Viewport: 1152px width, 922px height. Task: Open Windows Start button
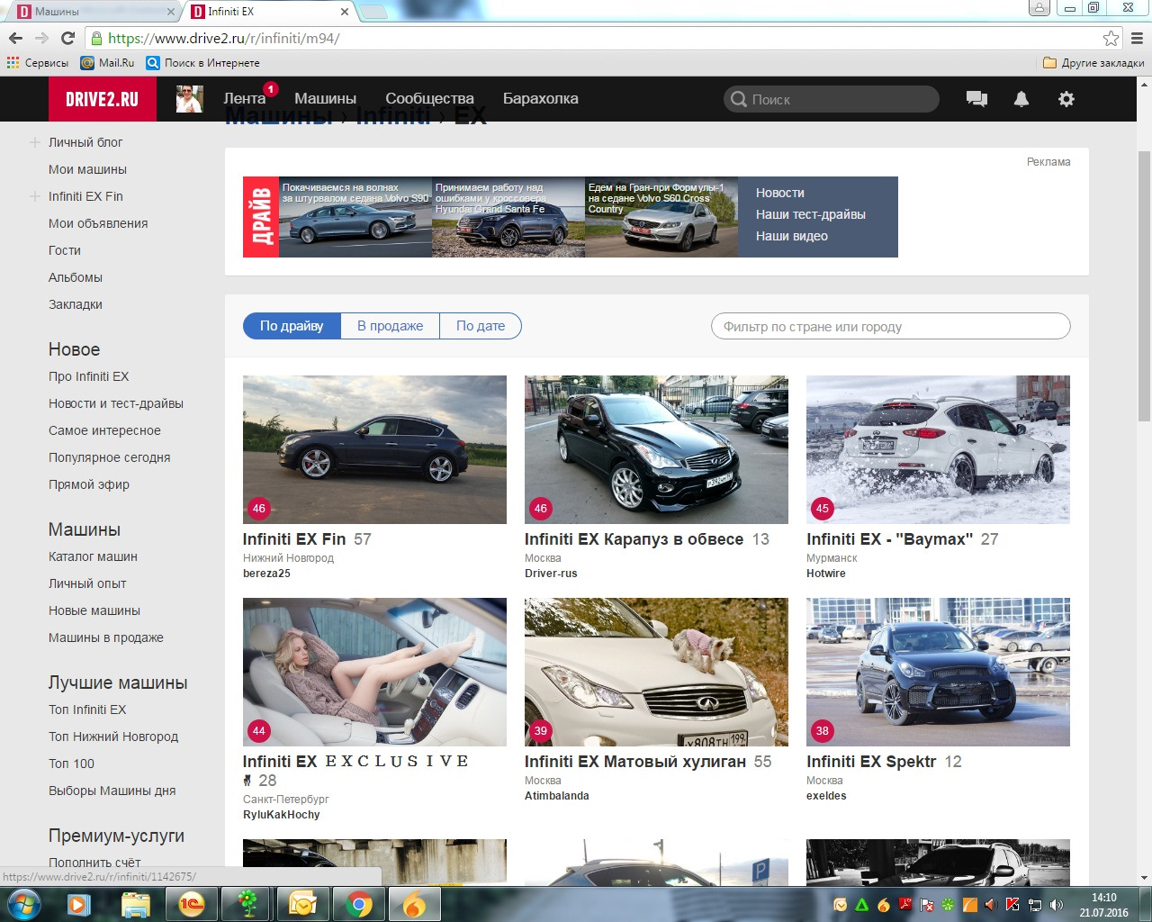[22, 904]
